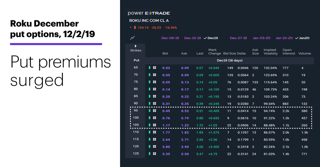Select the Dec-27-19 expiration
The height and width of the screenshot is (167, 320).
(238, 38)
